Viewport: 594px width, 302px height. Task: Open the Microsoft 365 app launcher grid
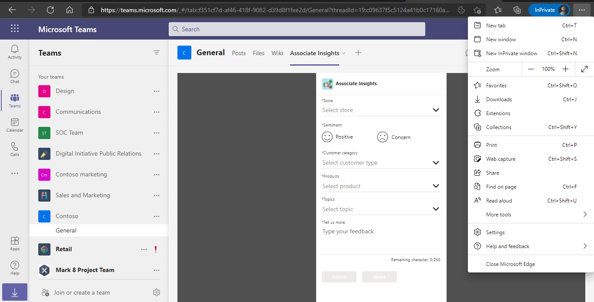click(x=15, y=29)
